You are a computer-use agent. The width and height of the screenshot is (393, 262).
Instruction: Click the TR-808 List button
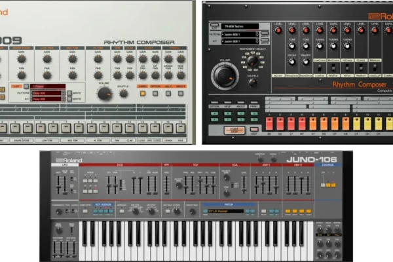click(x=214, y=25)
